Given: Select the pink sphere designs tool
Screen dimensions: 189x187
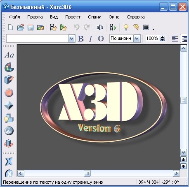Looking at the screenshot, I should pos(9,92).
